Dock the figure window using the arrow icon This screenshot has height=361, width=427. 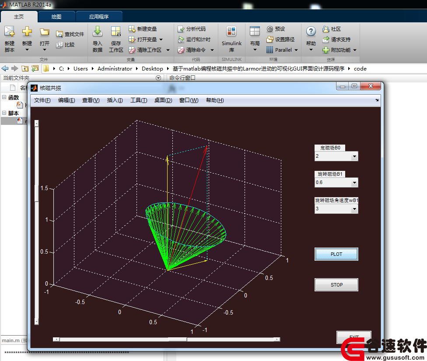click(377, 100)
